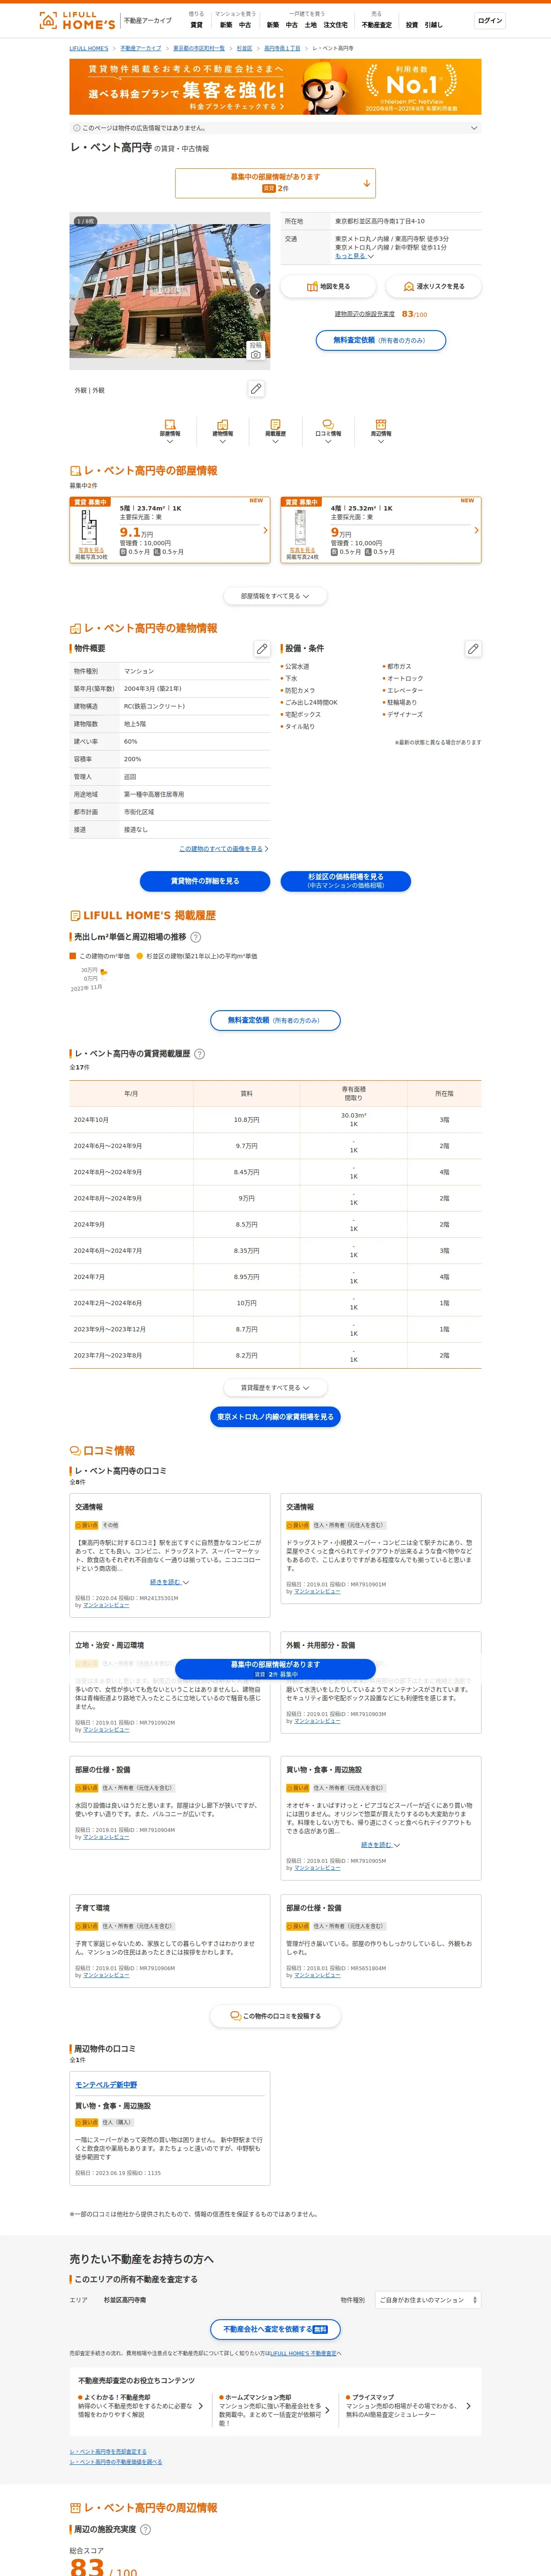Click 浸水リスクを見る button
551x2576 pixels.
pos(434,286)
